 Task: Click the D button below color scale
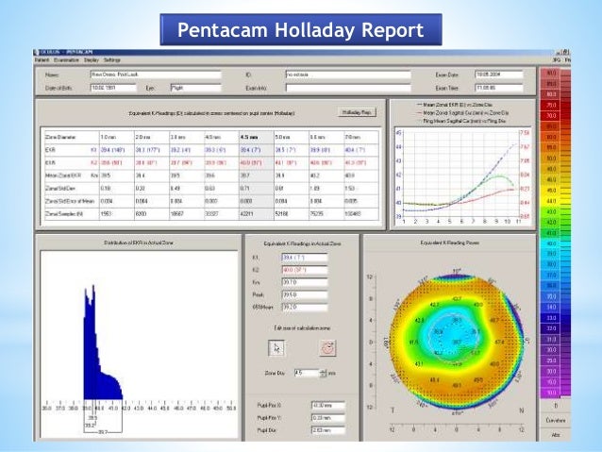(556, 406)
